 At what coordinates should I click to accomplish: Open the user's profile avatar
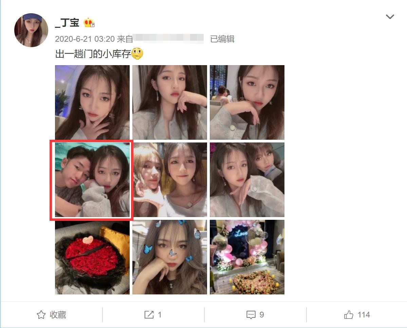(x=31, y=30)
